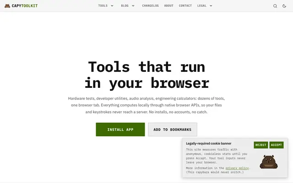The image size is (293, 183).
Task: Go to the Contact page
Action: pos(185,6)
